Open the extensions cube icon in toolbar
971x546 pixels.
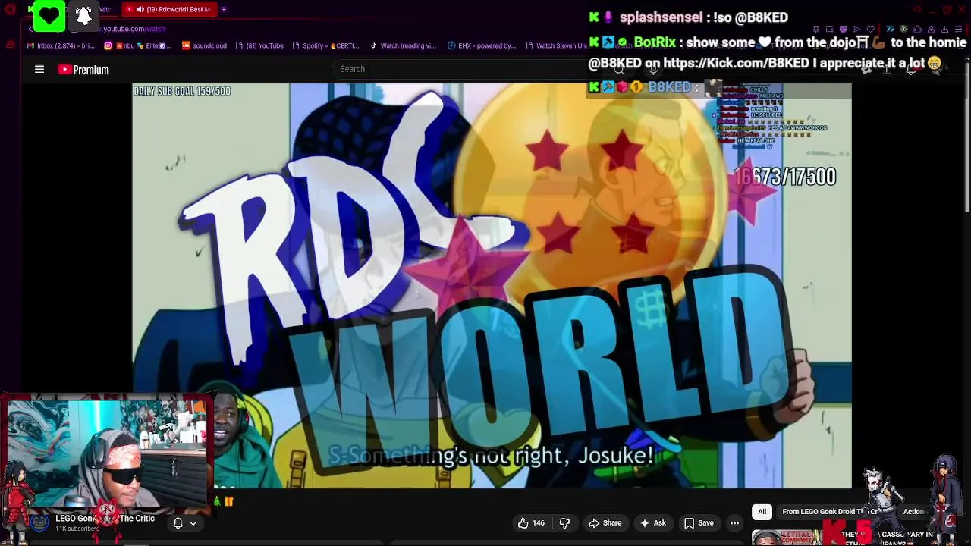tap(917, 29)
